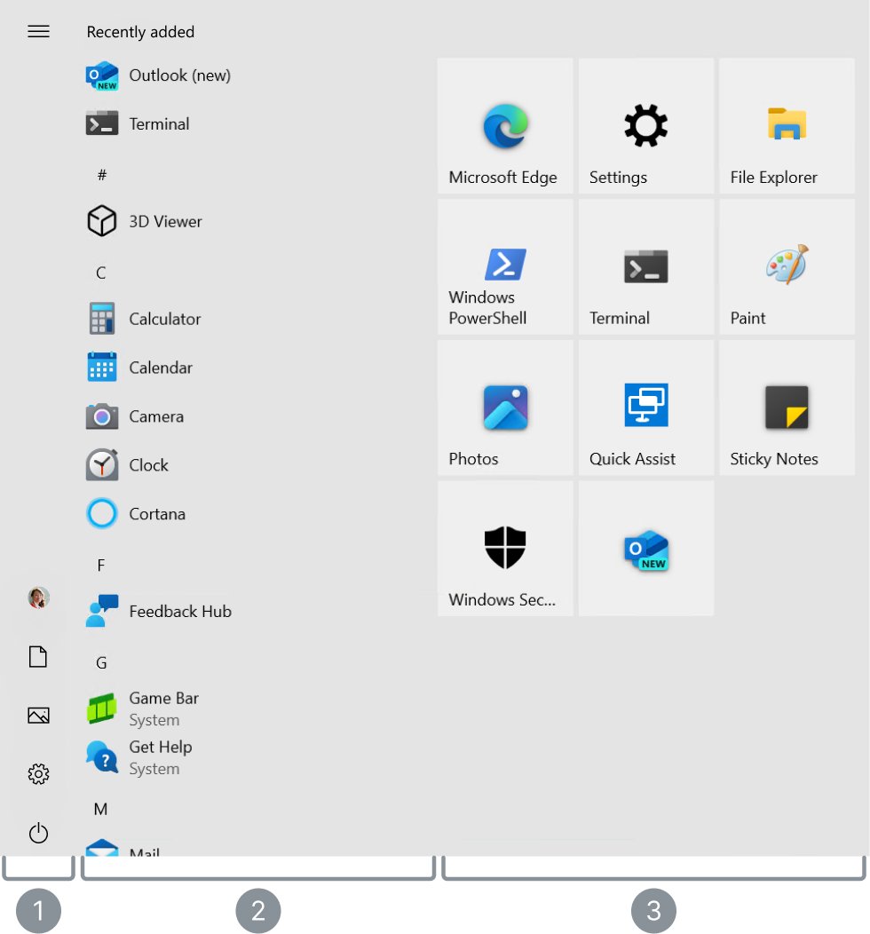Open the File Explorer tile
Image resolution: width=870 pixels, height=934 pixels.
(787, 126)
